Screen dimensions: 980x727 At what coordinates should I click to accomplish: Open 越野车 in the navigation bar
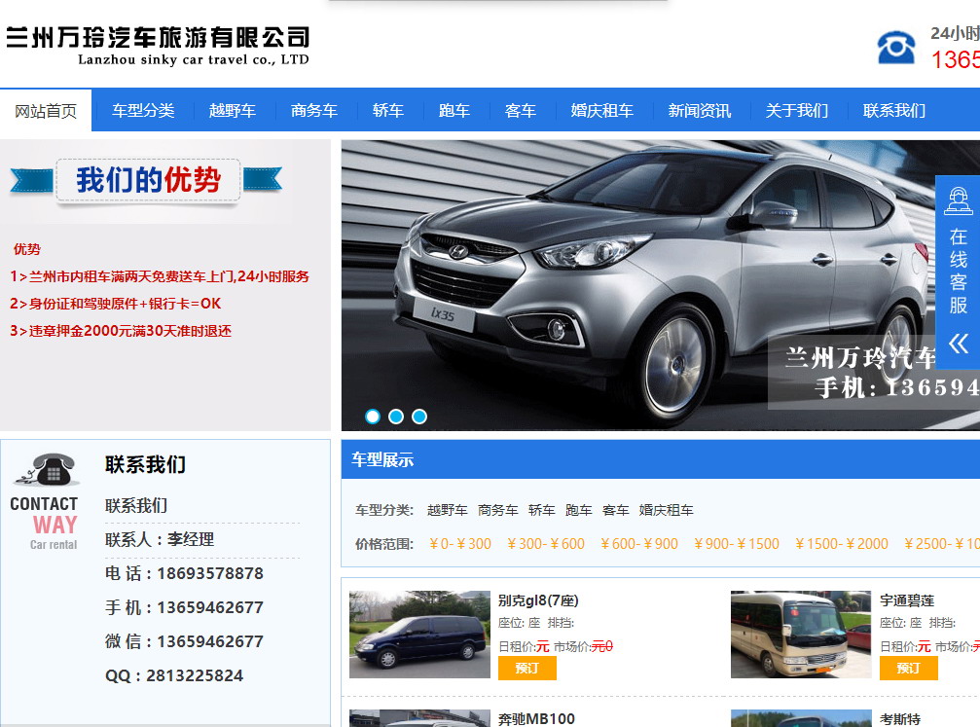coord(233,111)
